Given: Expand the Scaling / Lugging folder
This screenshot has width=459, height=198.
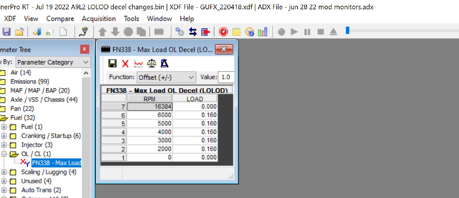Looking at the screenshot, I should [4, 172].
